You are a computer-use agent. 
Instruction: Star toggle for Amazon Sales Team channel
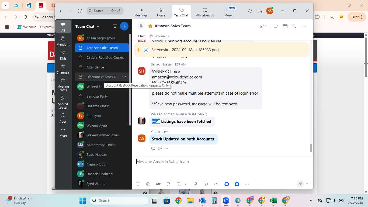[x=150, y=26]
